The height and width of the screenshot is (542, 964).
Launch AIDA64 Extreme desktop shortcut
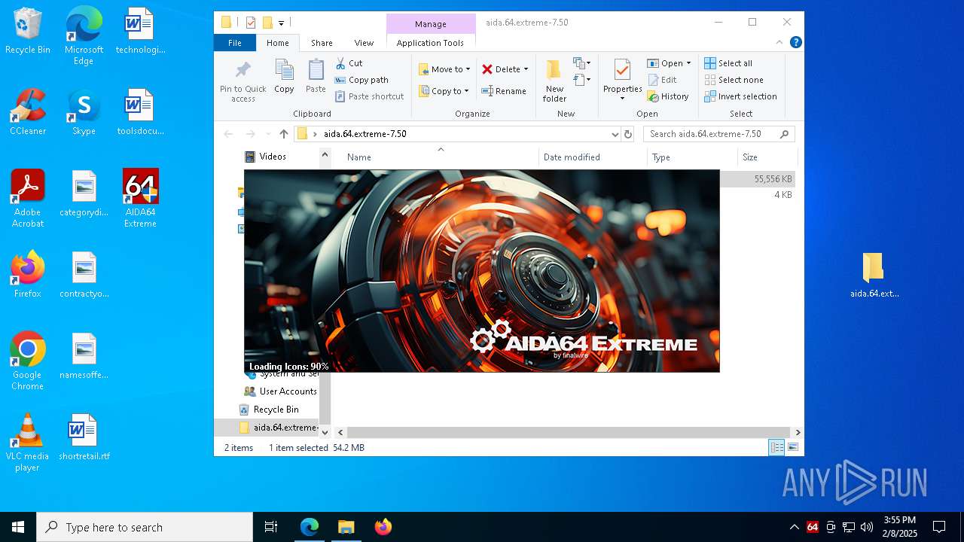click(x=140, y=199)
